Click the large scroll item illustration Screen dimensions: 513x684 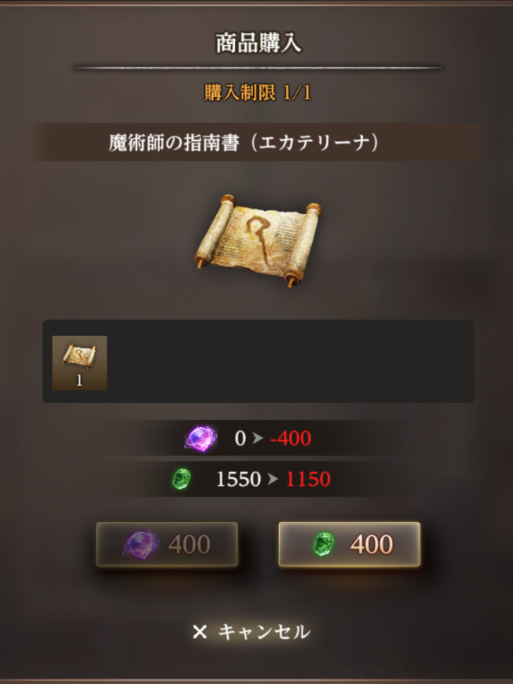pyautogui.click(x=258, y=240)
